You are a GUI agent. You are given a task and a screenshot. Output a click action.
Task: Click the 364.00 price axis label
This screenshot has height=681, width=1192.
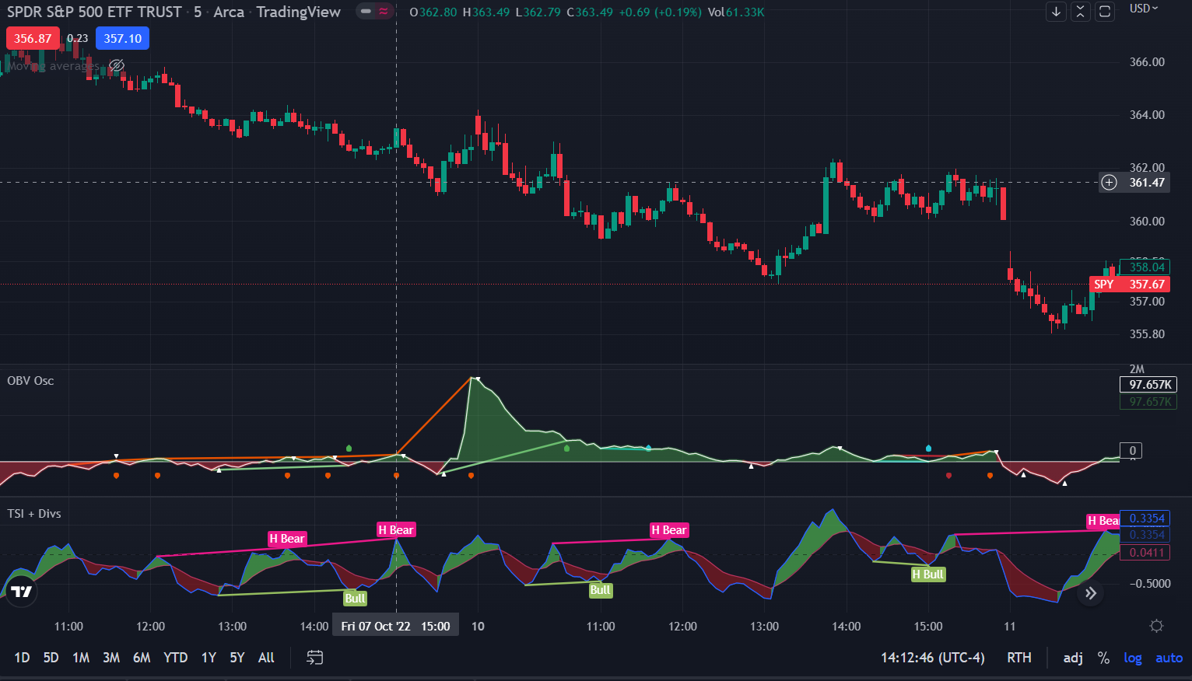(1147, 115)
